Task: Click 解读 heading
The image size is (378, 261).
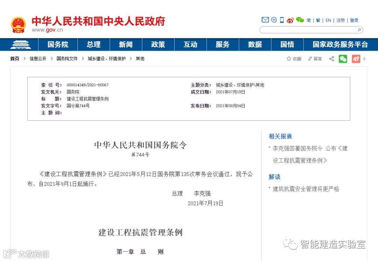Action: tap(274, 177)
